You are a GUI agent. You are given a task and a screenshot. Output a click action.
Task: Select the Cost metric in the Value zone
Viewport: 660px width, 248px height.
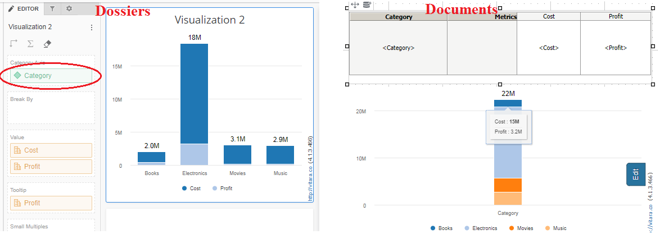(51, 150)
